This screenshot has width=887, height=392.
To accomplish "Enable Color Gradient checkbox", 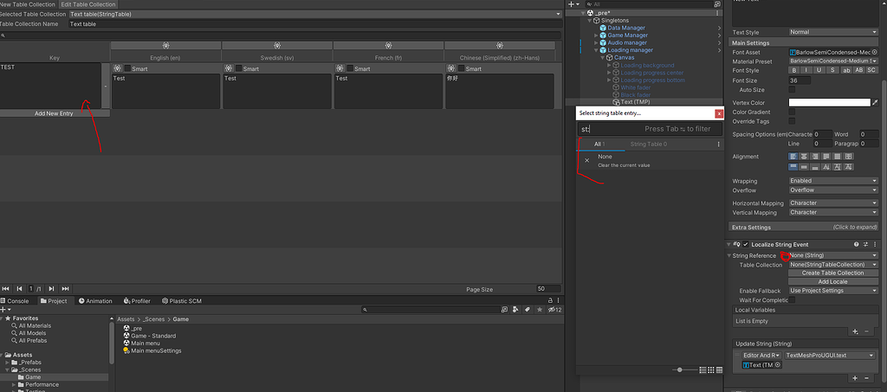I will point(792,112).
